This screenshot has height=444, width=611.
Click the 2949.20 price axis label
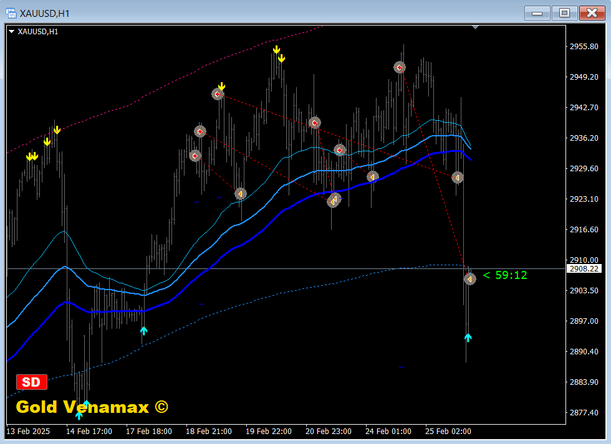[x=584, y=77]
